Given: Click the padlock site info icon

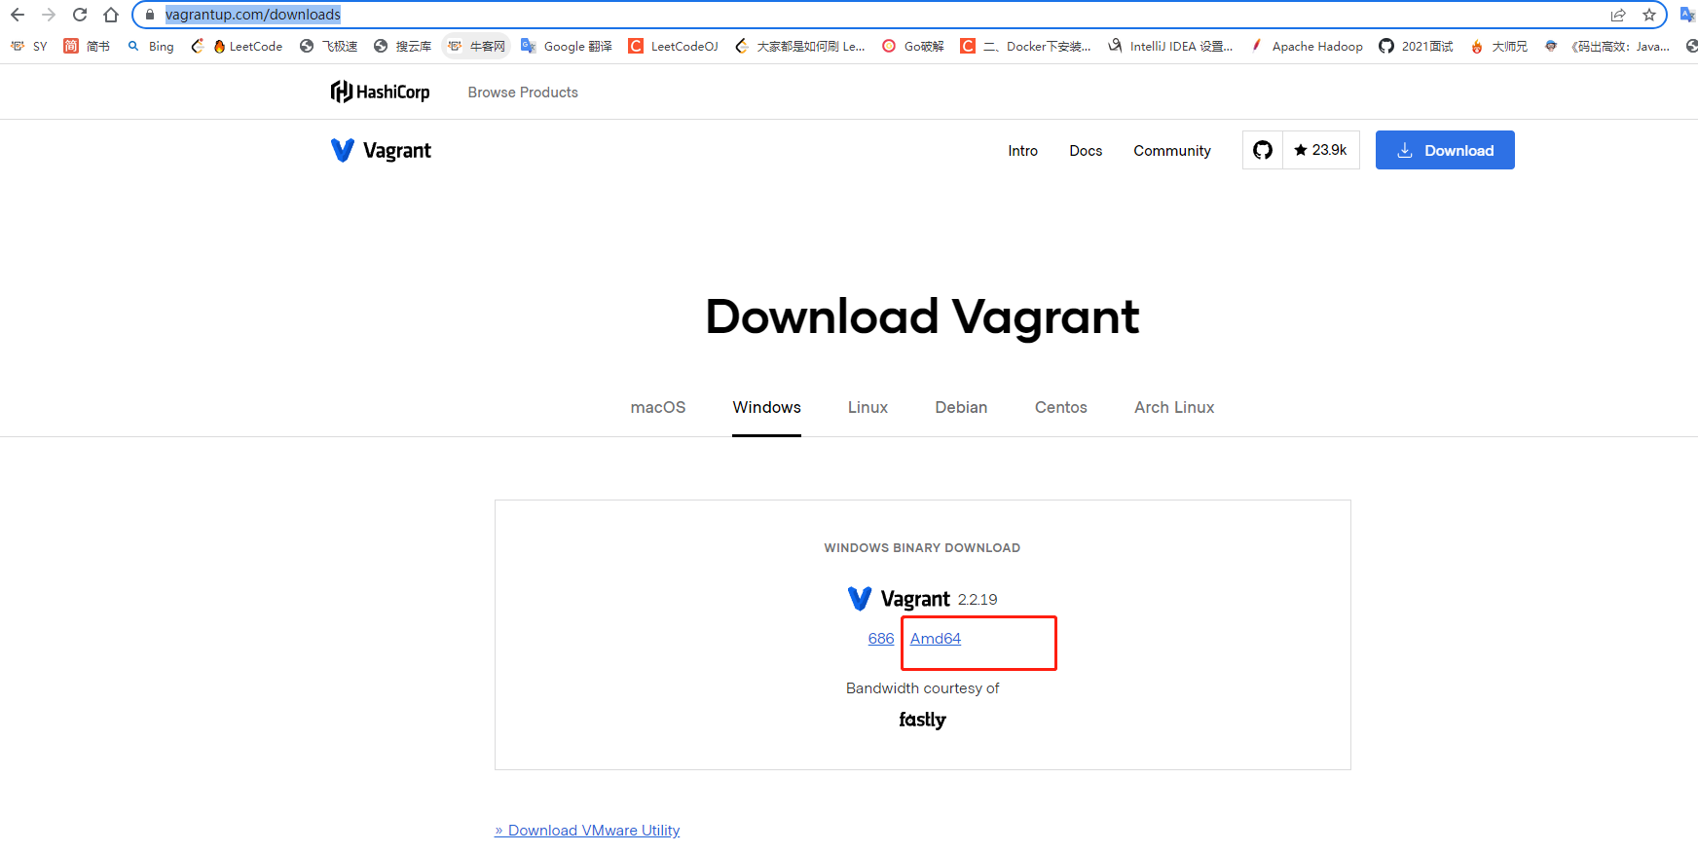Looking at the screenshot, I should click(150, 15).
